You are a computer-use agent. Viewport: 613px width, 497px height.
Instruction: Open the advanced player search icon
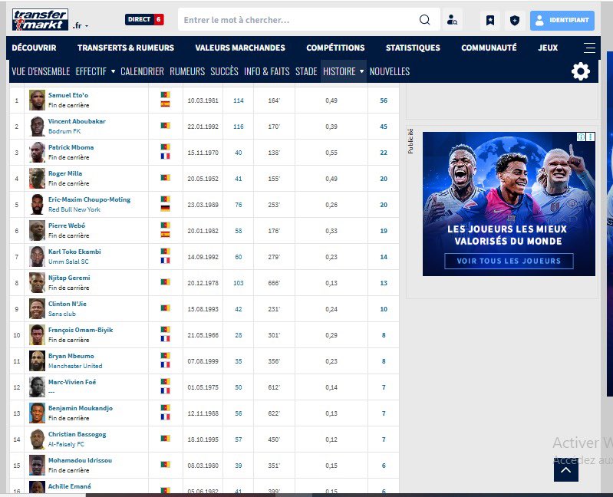pyautogui.click(x=453, y=19)
